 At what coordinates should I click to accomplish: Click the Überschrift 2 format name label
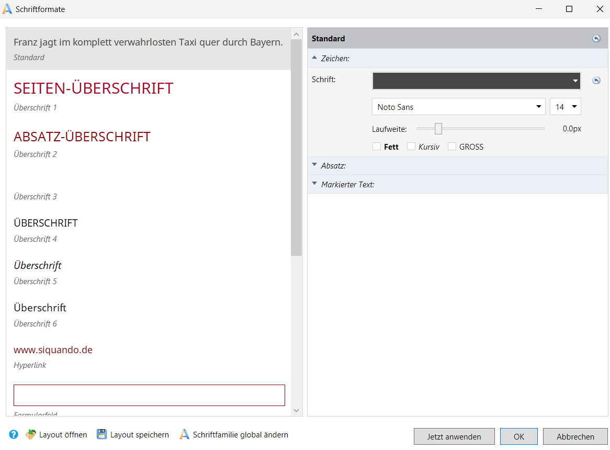pyautogui.click(x=36, y=154)
